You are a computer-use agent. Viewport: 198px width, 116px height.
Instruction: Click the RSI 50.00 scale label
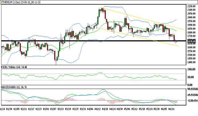pyautogui.click(x=191, y=77)
